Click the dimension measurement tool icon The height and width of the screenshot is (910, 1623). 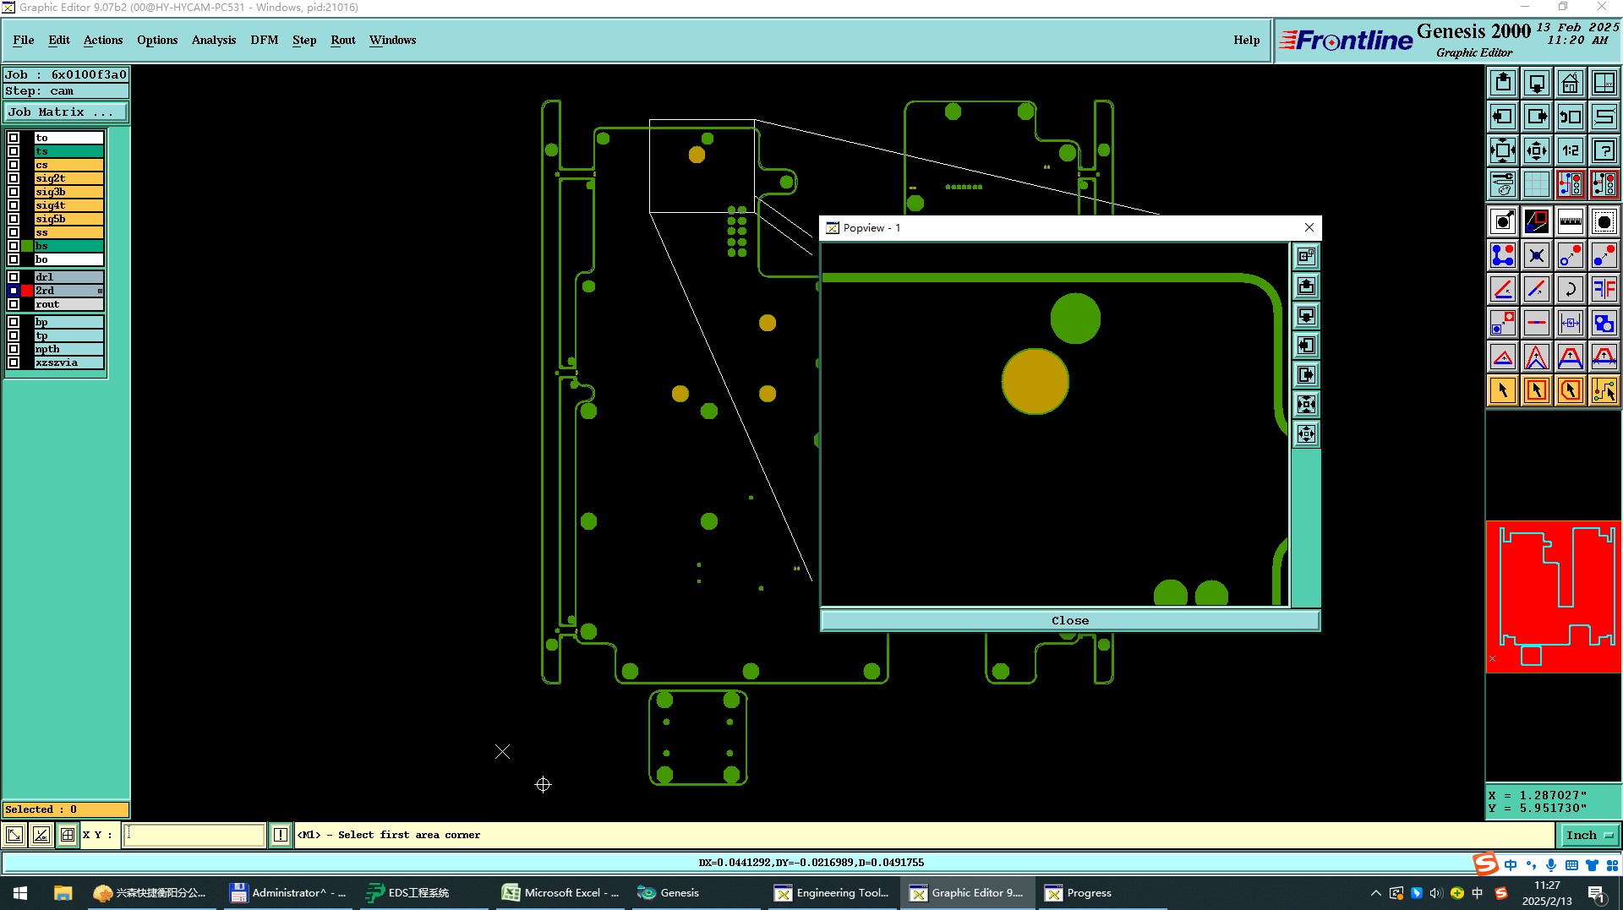pos(1571,323)
